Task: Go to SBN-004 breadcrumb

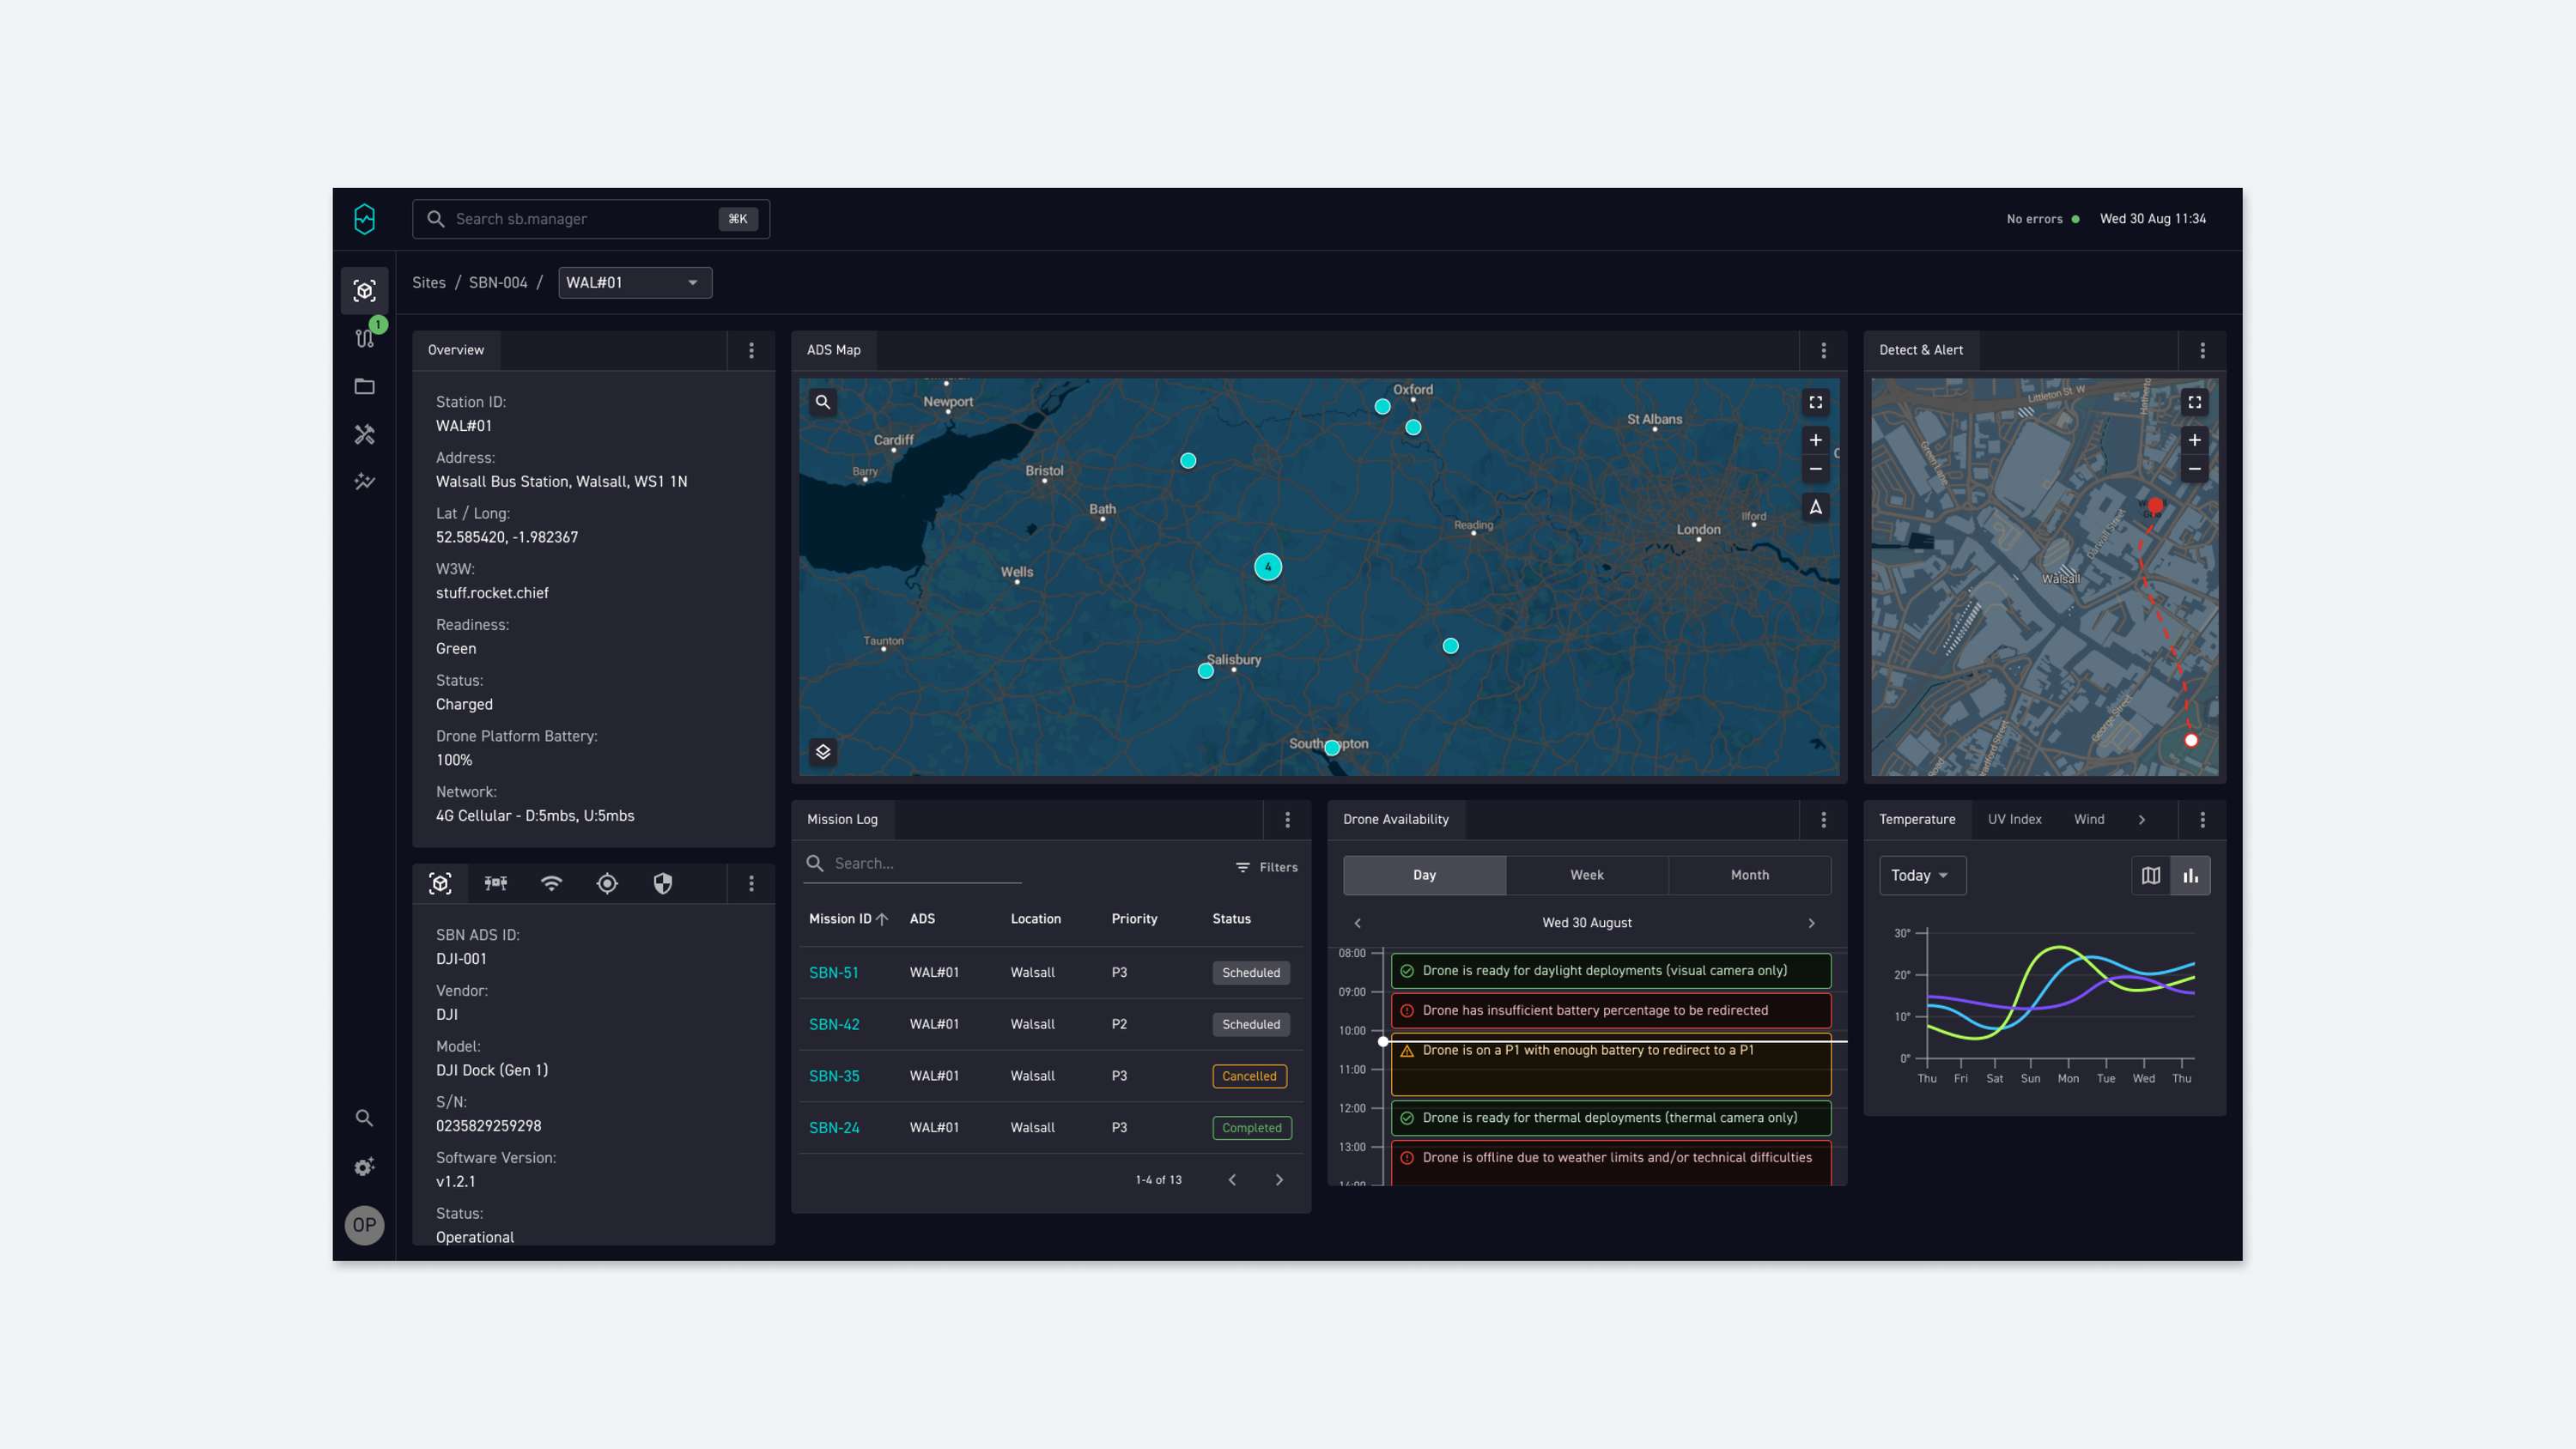Action: click(x=498, y=283)
